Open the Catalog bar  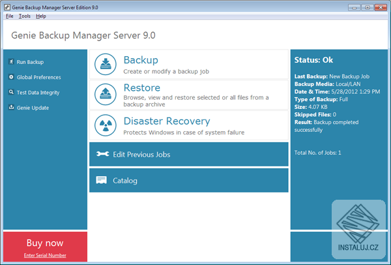188,180
